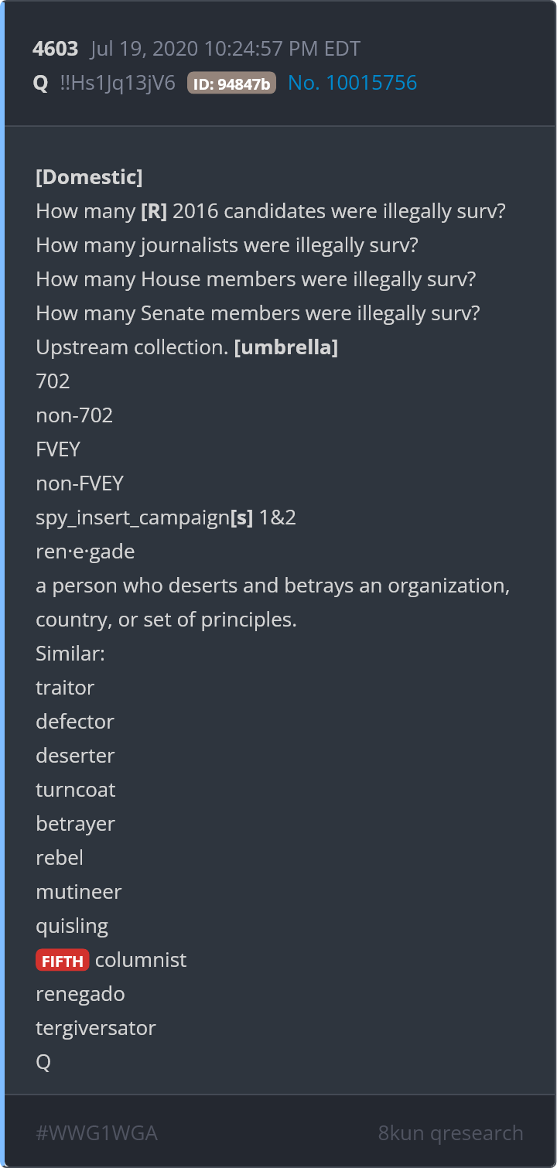The width and height of the screenshot is (557, 1168).
Task: Click the ren·e·gade definition heading
Action: coord(85,552)
